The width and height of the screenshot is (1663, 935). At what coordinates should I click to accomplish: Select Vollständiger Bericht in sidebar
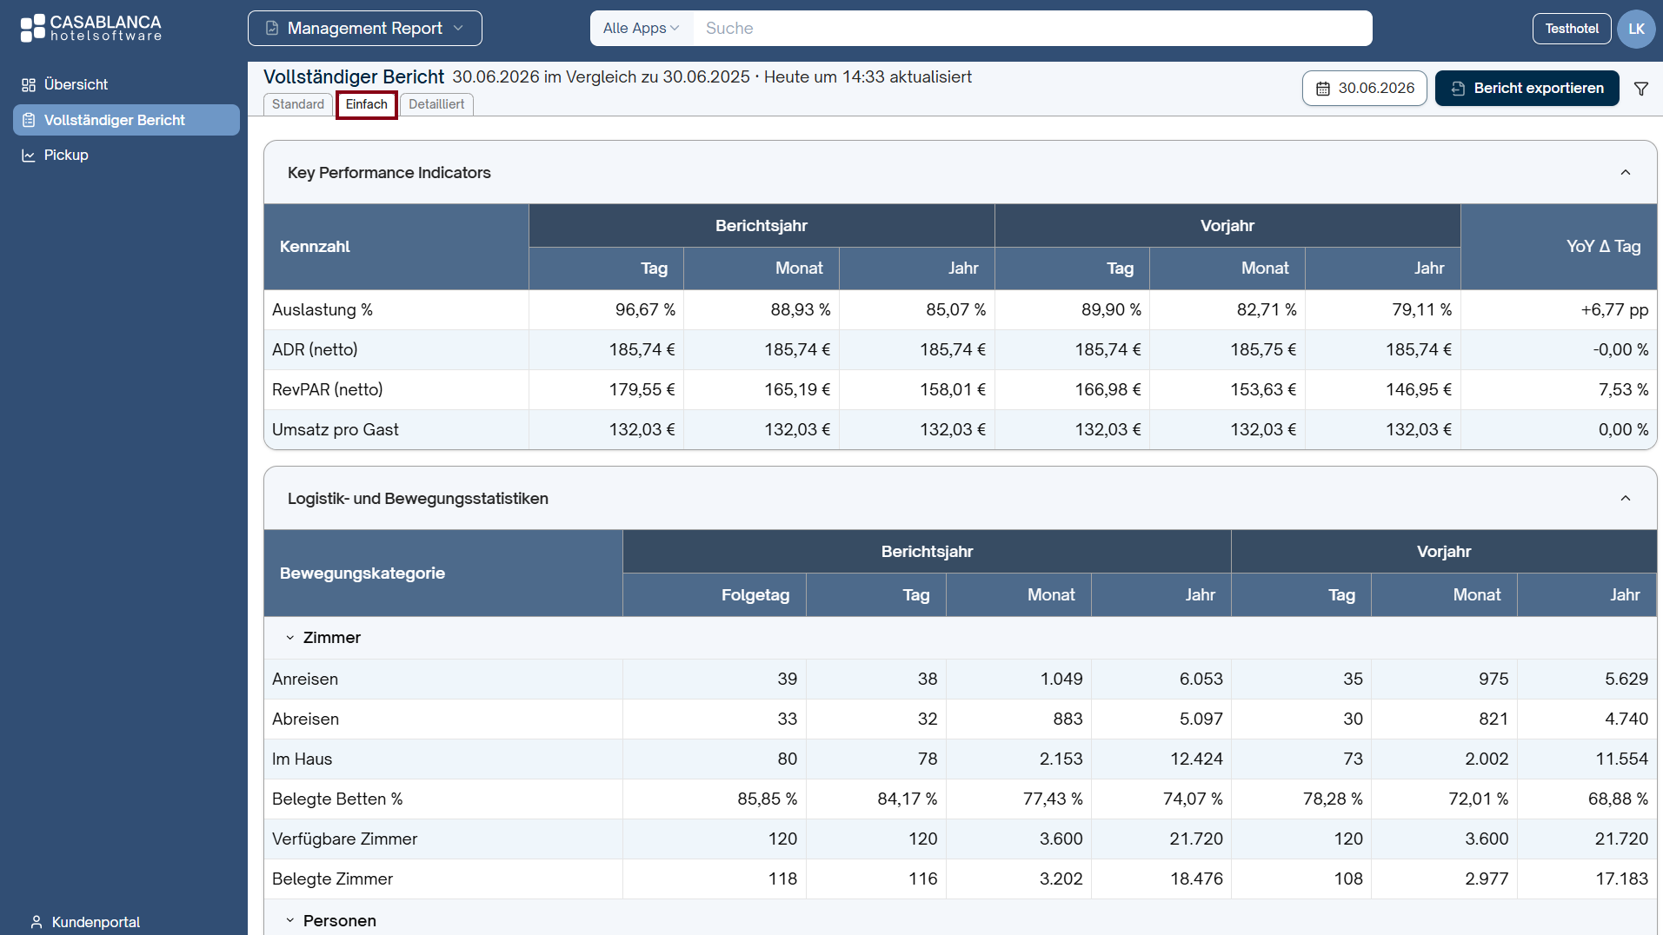point(126,120)
